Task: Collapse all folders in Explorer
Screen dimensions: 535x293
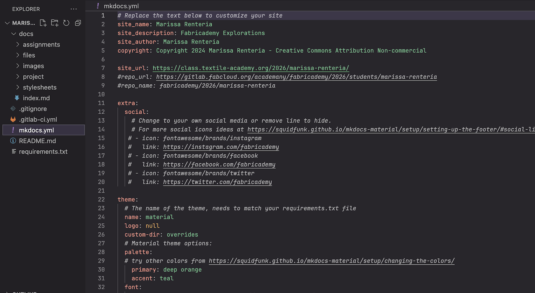Action: point(78,23)
